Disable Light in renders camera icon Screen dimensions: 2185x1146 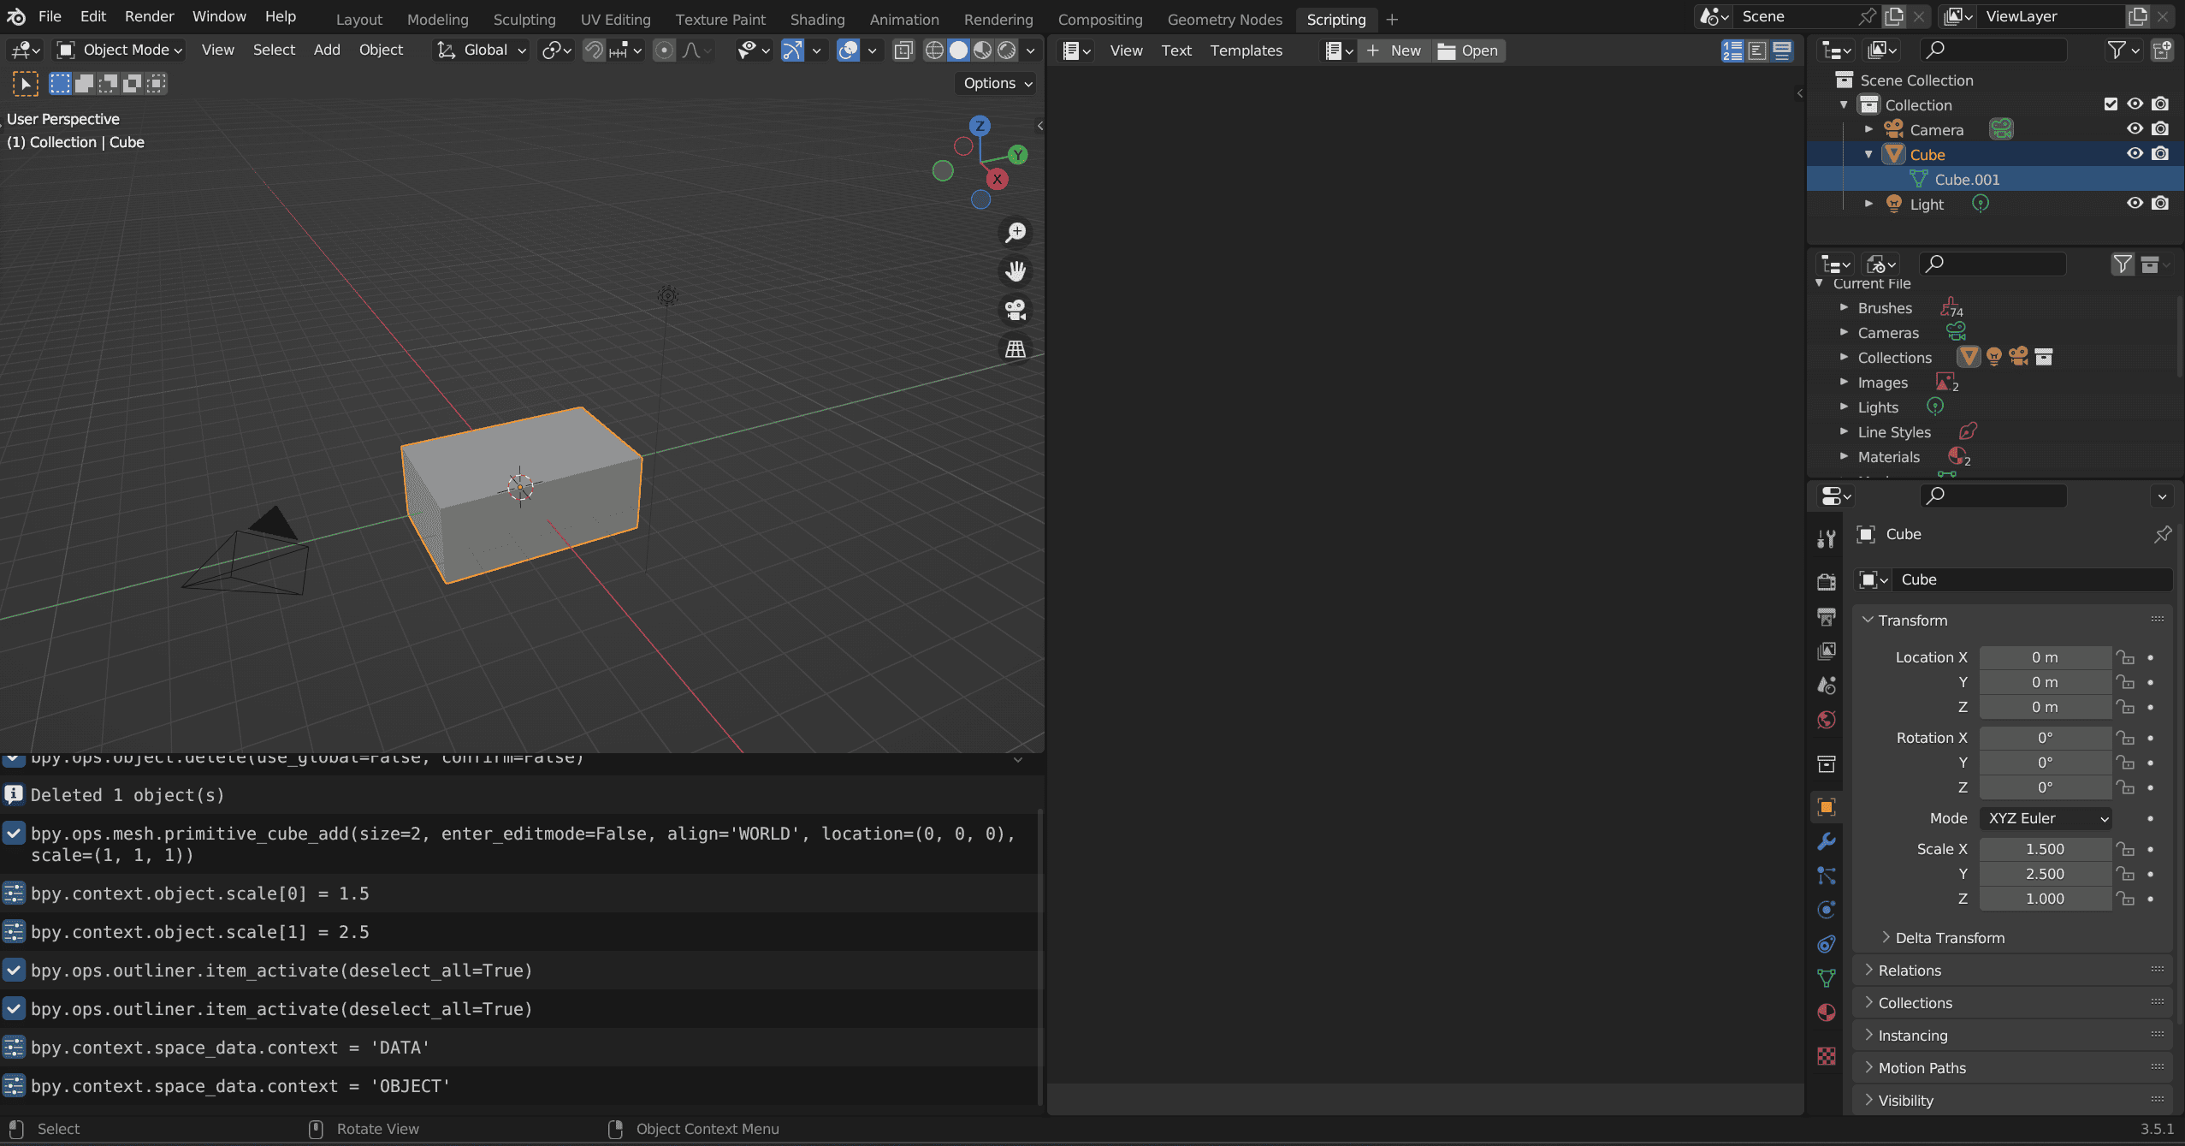click(x=2160, y=204)
